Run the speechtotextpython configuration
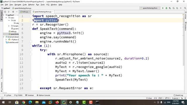187x105 pixels. coord(163,8)
